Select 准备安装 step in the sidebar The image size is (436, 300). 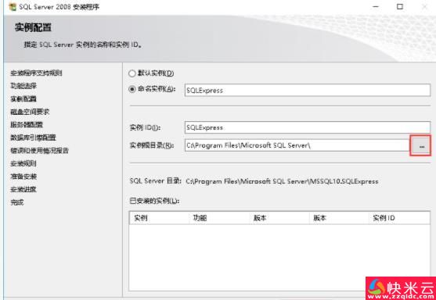pos(23,177)
